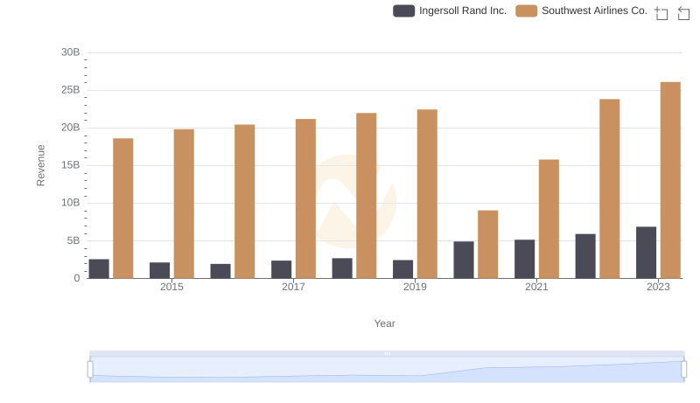This screenshot has width=700, height=403.
Task: Click the top grip of the zoom slider
Action: click(x=387, y=353)
